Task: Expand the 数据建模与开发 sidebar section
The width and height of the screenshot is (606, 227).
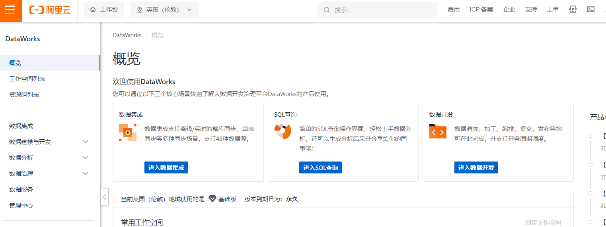Action: tap(85, 142)
